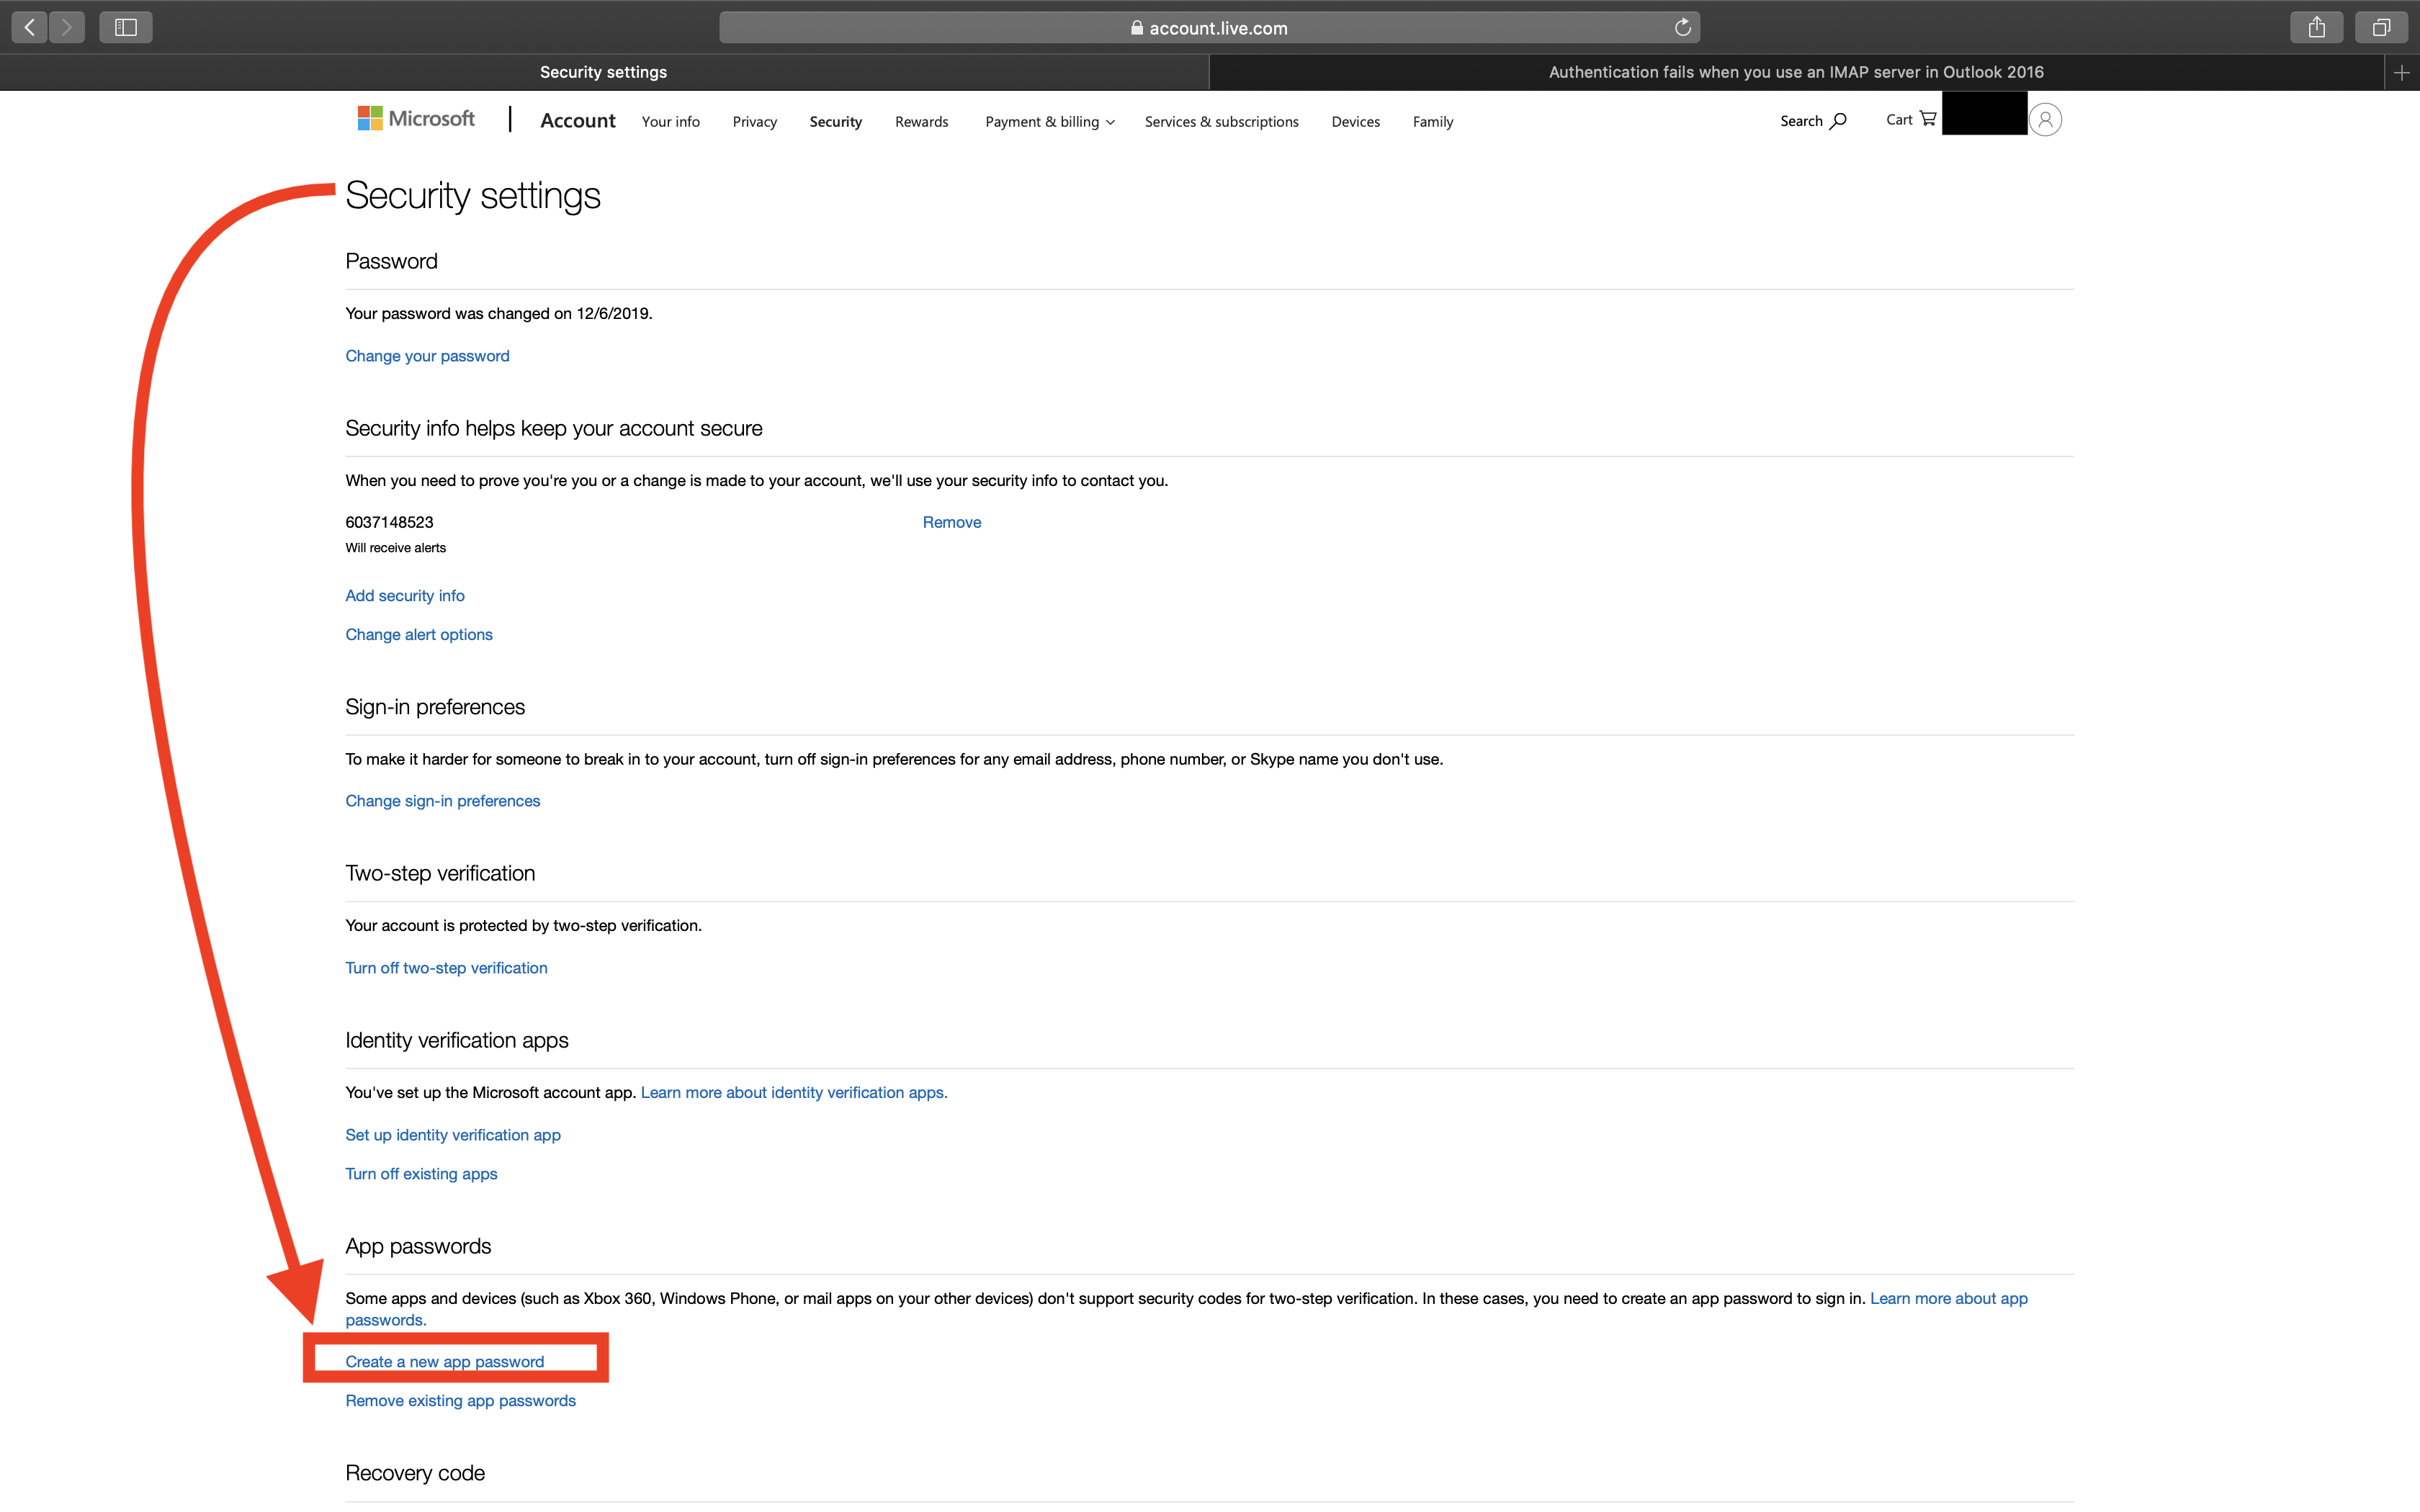Go to Devices in the navigation
The width and height of the screenshot is (2420, 1512).
(1355, 122)
